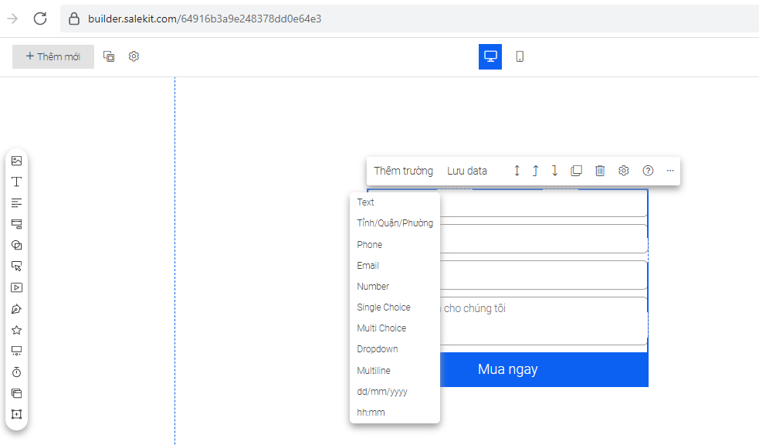This screenshot has height=445, width=759.
Task: Insert a countdown timer element from sidebar
Action: pyautogui.click(x=16, y=372)
